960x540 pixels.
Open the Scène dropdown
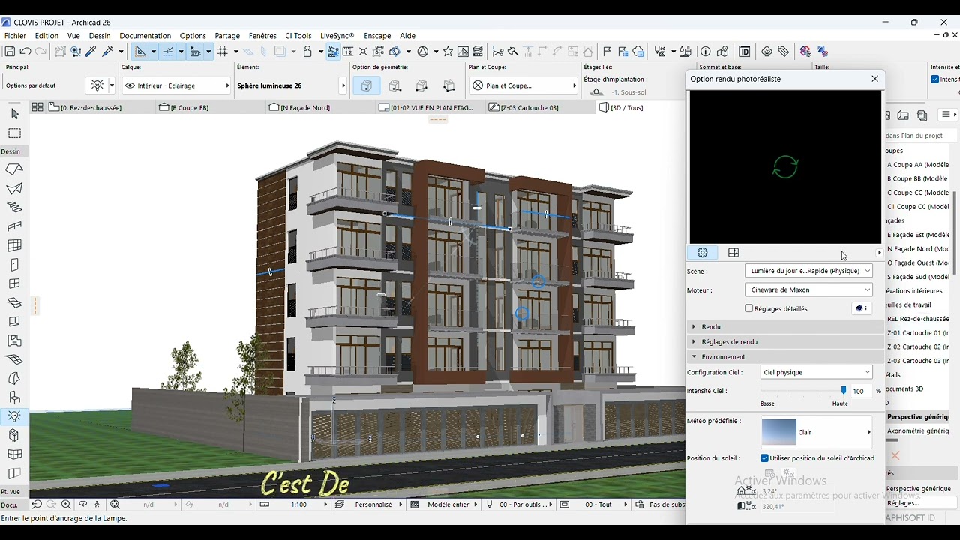808,271
